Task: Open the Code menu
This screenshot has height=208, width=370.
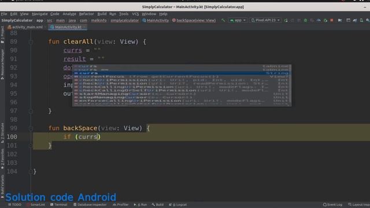Action: click(x=55, y=14)
